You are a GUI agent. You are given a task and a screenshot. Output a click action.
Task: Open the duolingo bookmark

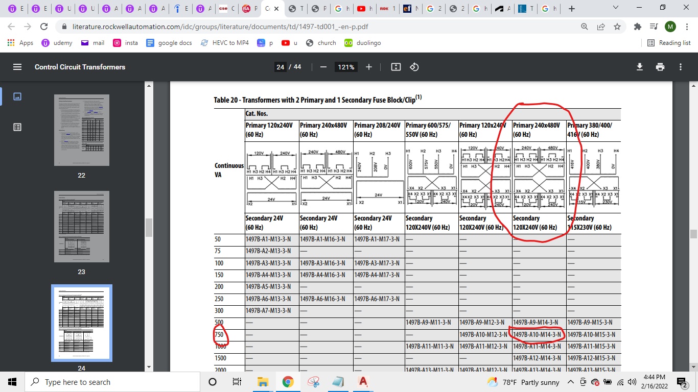coord(363,43)
